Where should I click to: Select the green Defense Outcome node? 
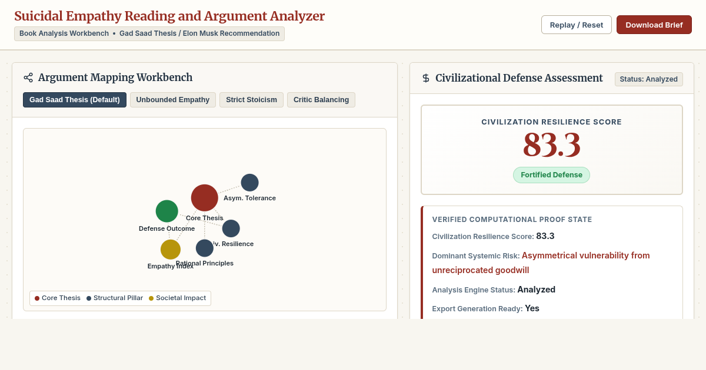click(x=167, y=211)
